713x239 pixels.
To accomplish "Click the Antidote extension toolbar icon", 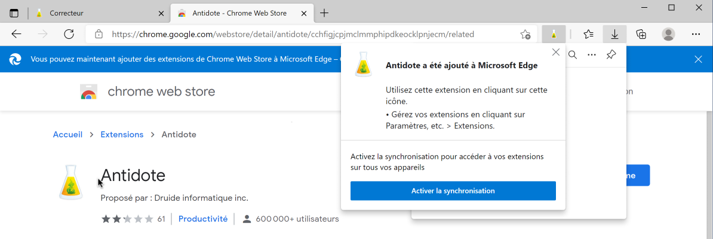I will point(554,34).
